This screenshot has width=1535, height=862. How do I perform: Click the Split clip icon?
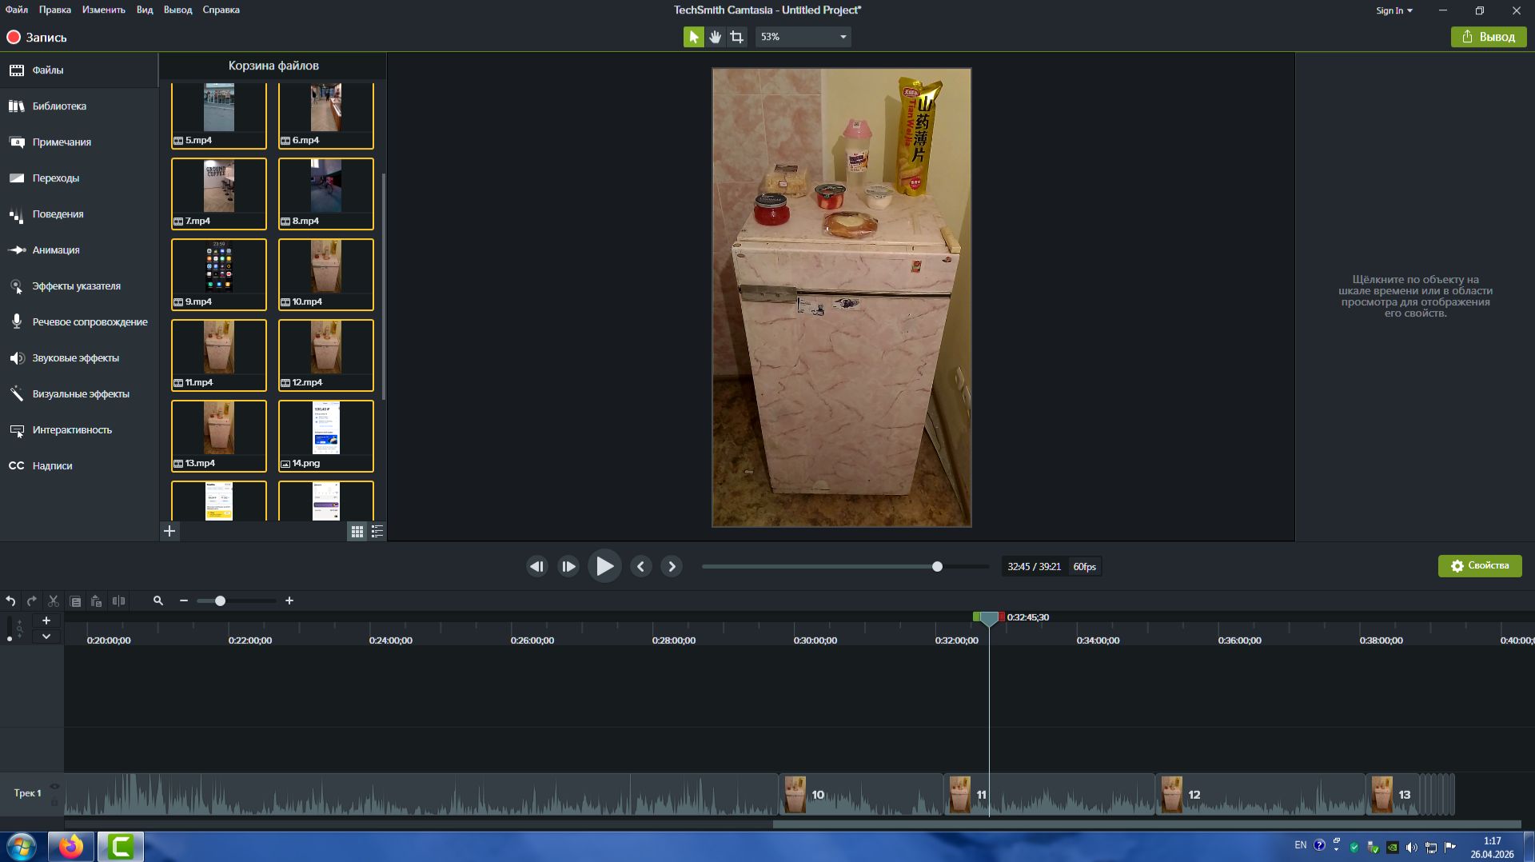click(118, 601)
